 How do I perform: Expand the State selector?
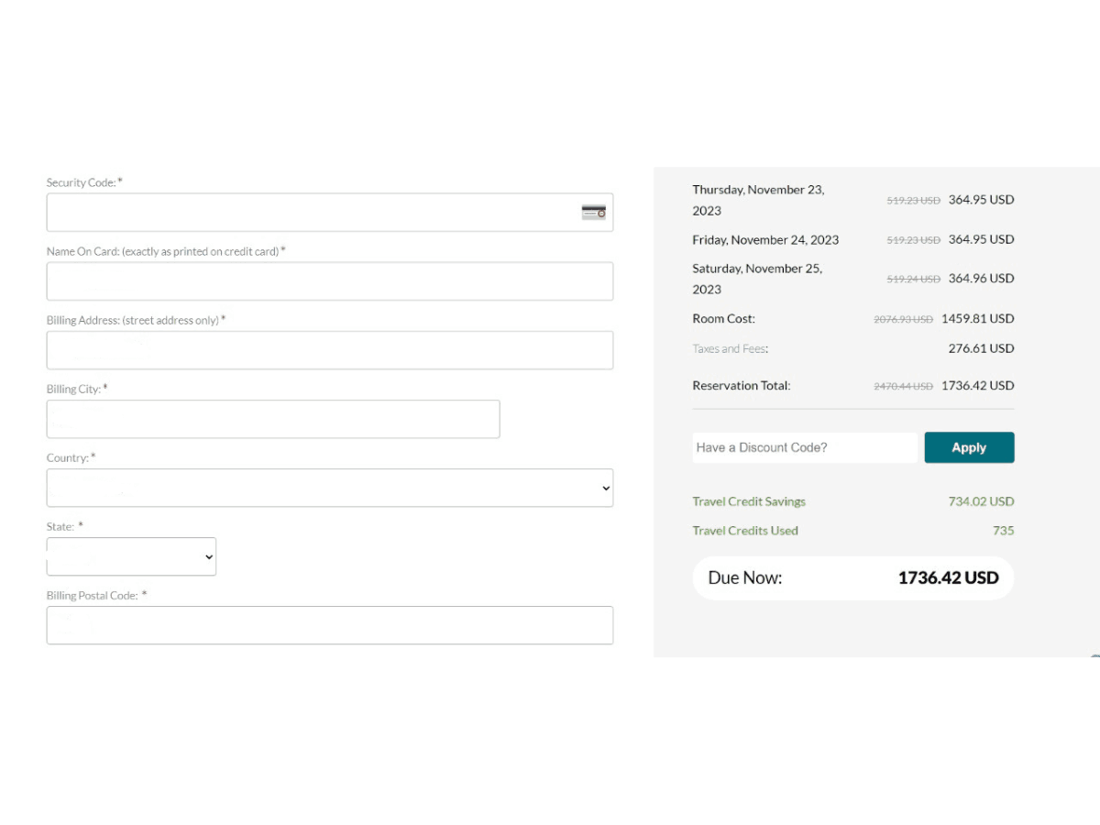point(131,556)
